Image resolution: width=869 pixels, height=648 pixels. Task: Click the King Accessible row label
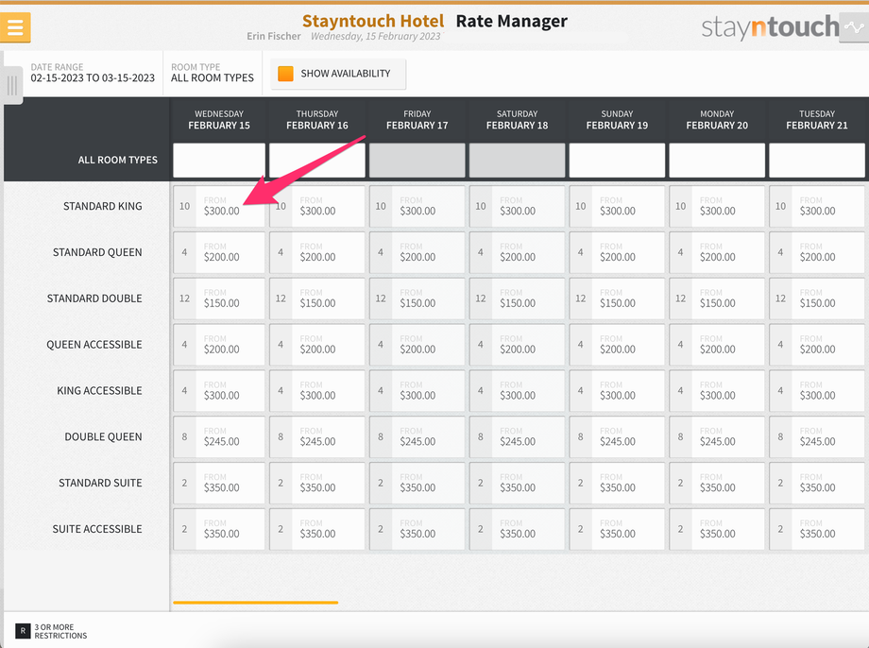tap(100, 391)
